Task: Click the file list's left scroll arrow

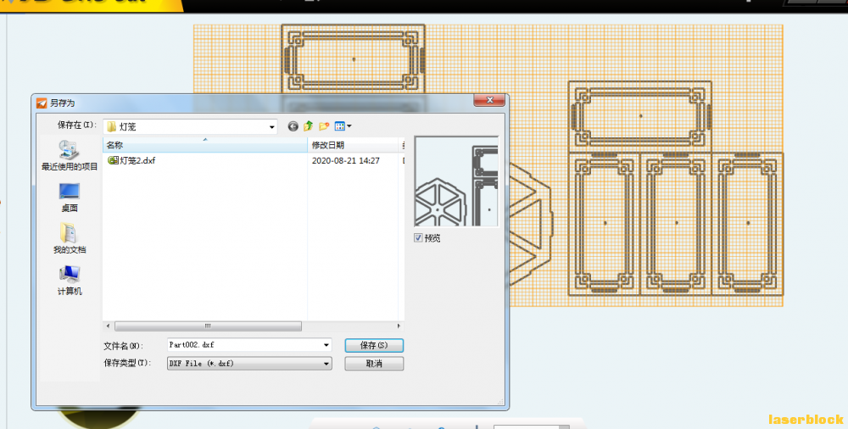Action: tap(109, 326)
